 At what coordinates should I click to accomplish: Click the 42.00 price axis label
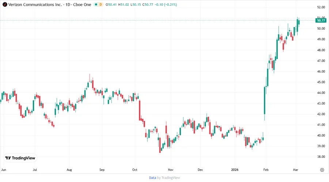(321, 114)
